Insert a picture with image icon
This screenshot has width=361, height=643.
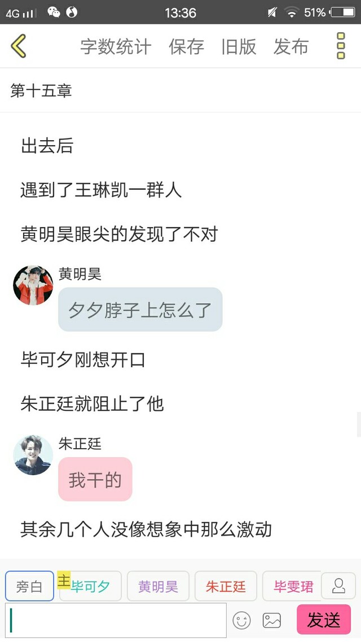(272, 620)
